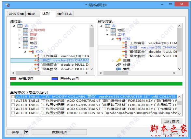The image size is (191, 139).
Task: Switch to the 设置文件 tab
Action: pyautogui.click(x=16, y=14)
